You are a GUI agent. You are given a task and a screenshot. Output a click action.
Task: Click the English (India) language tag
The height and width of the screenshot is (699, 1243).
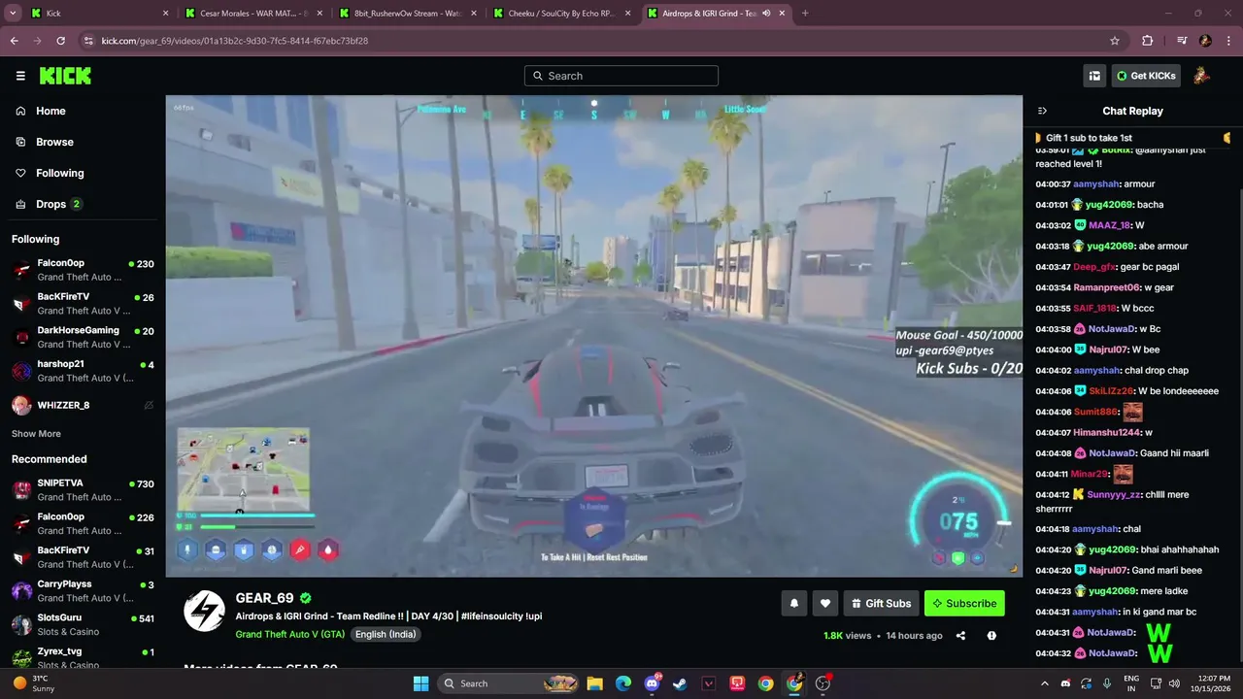[386, 634]
